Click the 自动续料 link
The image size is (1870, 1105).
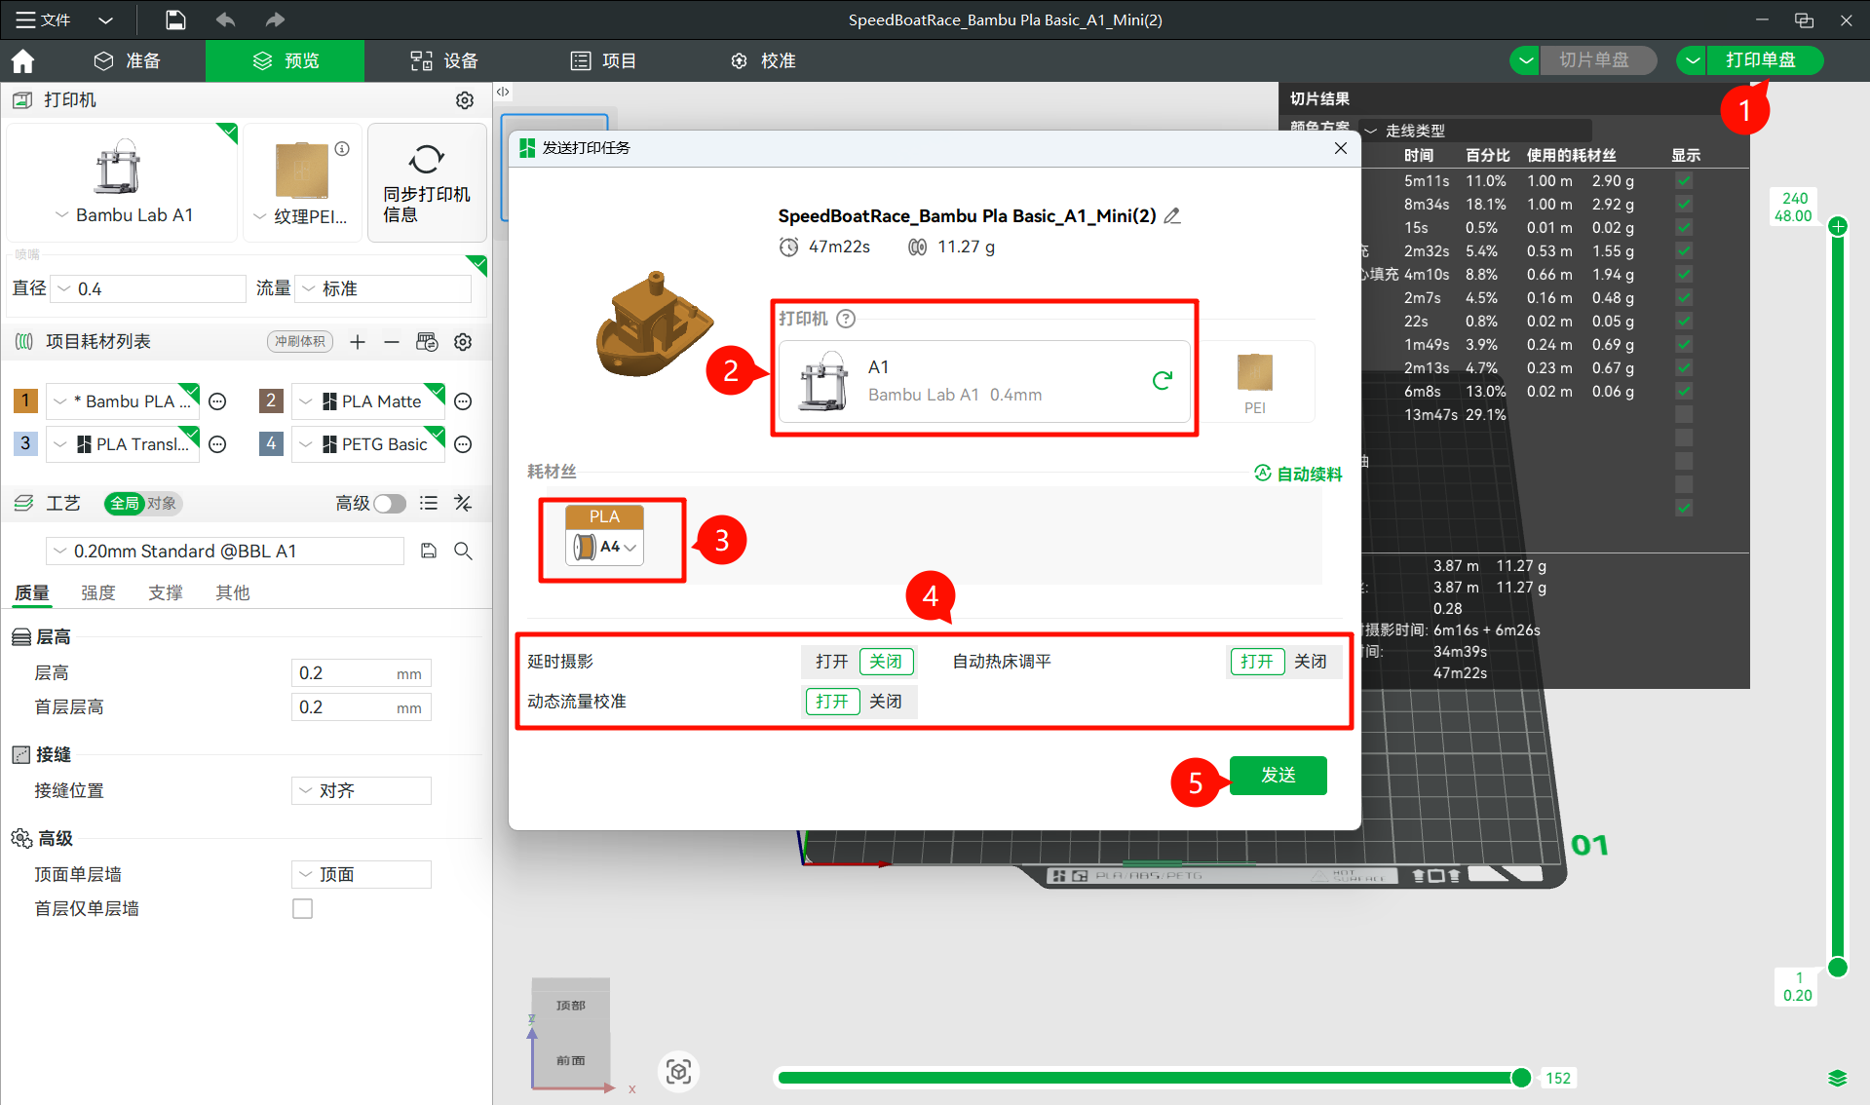pyautogui.click(x=1298, y=474)
